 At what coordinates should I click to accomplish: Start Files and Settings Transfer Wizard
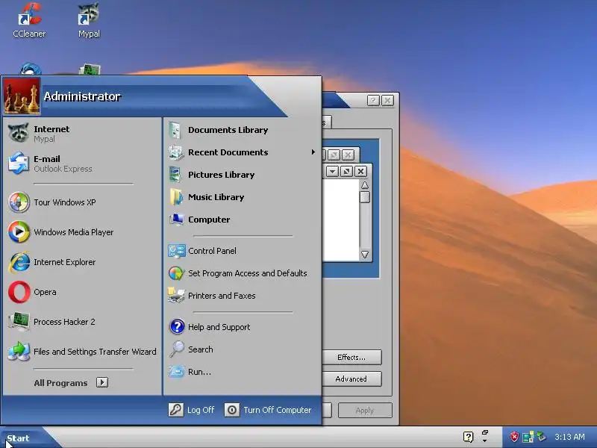click(82, 352)
